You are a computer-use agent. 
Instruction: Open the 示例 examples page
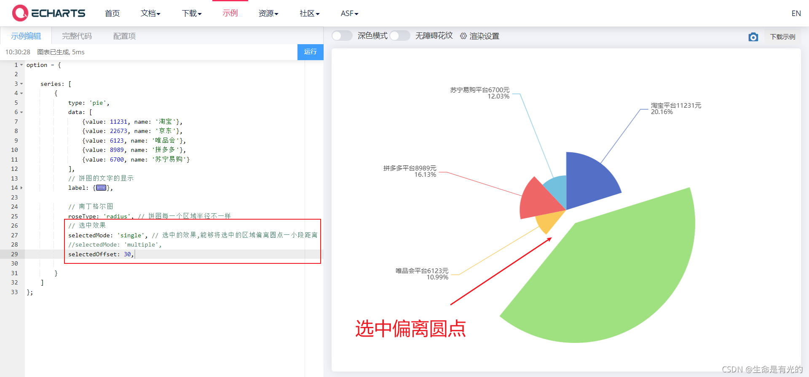pyautogui.click(x=230, y=13)
